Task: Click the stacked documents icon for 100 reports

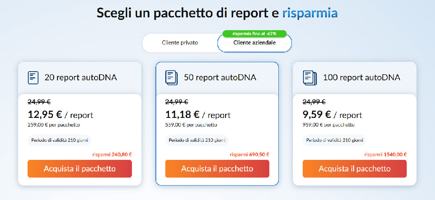Action: click(309, 78)
